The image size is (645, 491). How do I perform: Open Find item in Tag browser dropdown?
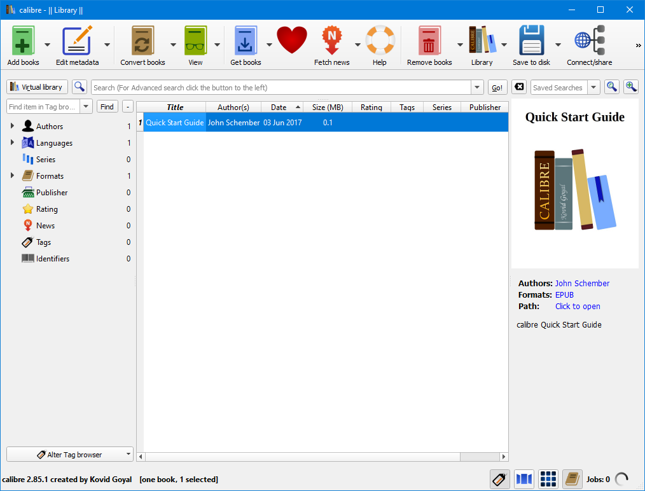[86, 106]
